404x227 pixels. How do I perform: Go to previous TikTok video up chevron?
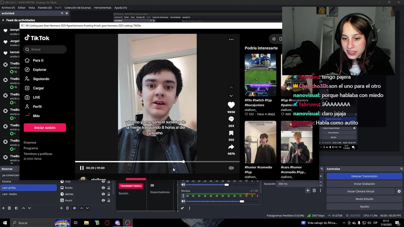pyautogui.click(x=231, y=87)
